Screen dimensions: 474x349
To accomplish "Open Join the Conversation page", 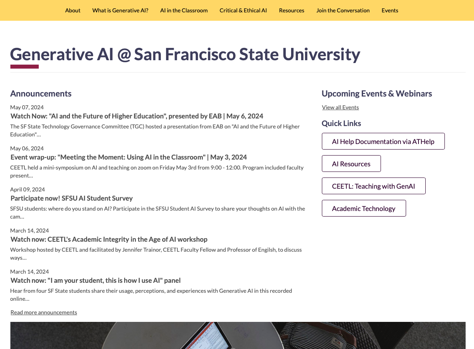I will (343, 10).
